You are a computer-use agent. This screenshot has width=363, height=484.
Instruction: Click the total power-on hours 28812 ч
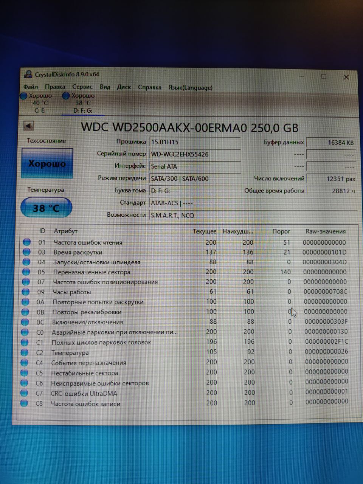coord(331,191)
